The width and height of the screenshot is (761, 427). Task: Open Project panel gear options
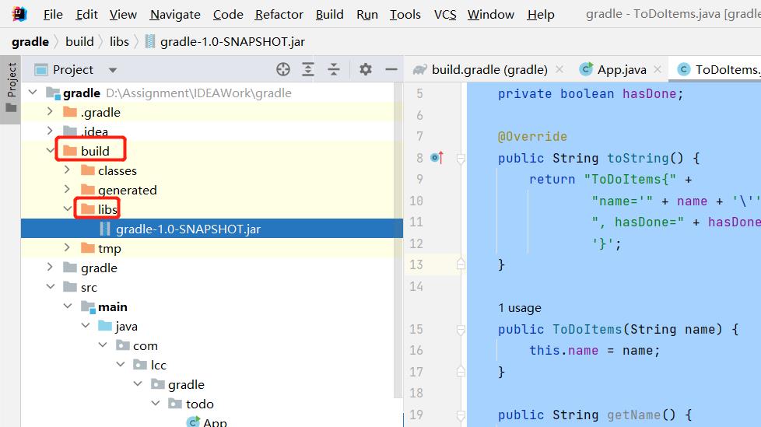[x=366, y=69]
